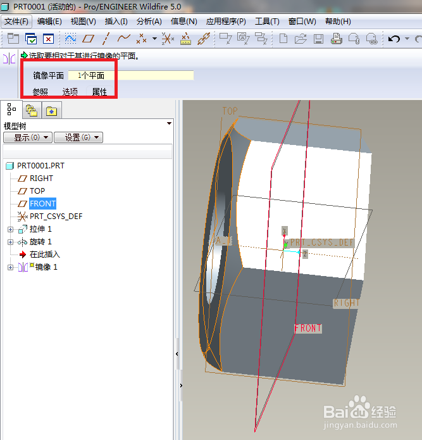This screenshot has height=440, width=422.
Task: Click the annotation feature icon with letter A
Action: coord(243,39)
